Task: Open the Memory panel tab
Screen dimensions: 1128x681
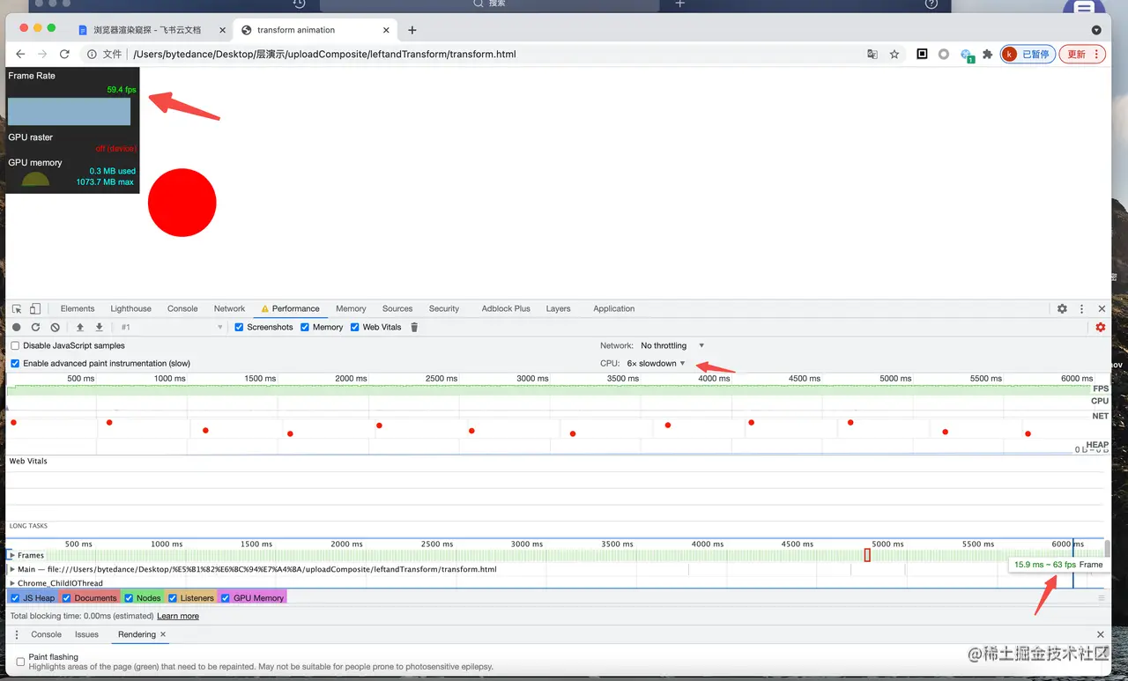Action: pyautogui.click(x=351, y=309)
